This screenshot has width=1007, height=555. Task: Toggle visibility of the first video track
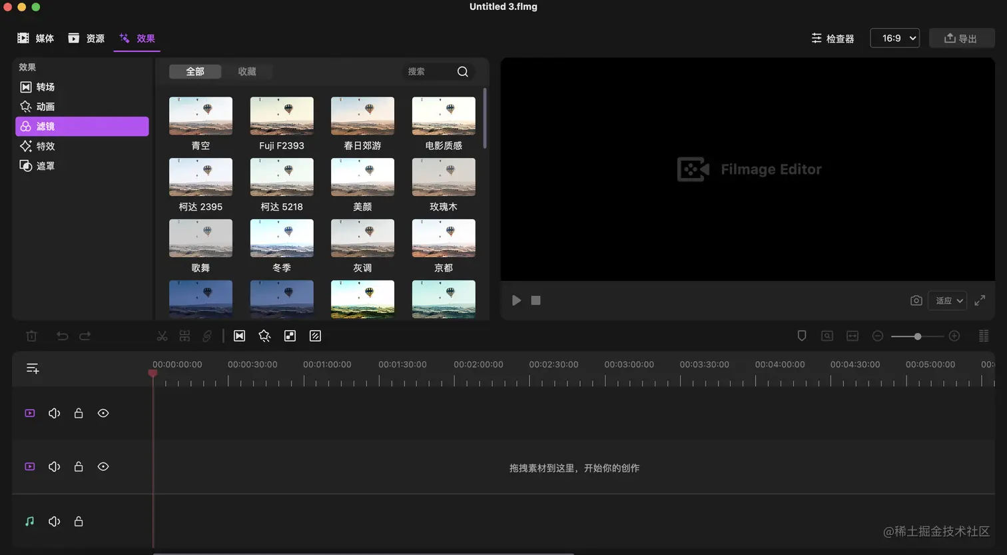(x=103, y=413)
